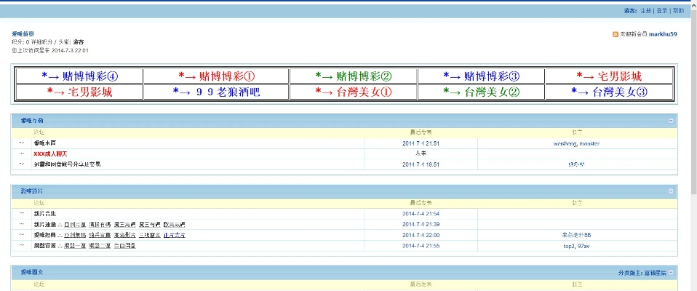The width and height of the screenshot is (697, 291).
Task: Click the 爱唯侦察 site title link
Action: click(x=23, y=33)
